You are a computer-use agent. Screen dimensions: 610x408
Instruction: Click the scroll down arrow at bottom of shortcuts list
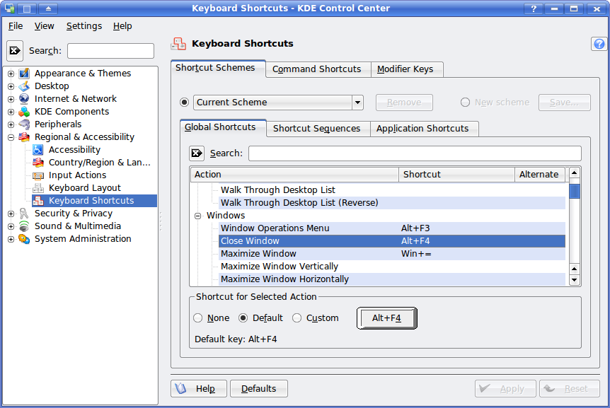(574, 280)
